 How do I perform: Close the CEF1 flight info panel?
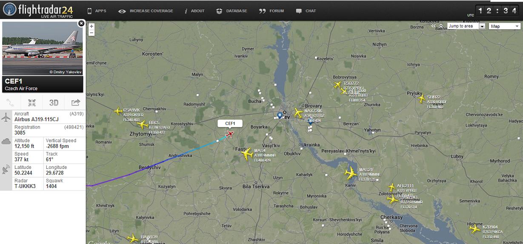tap(81, 24)
